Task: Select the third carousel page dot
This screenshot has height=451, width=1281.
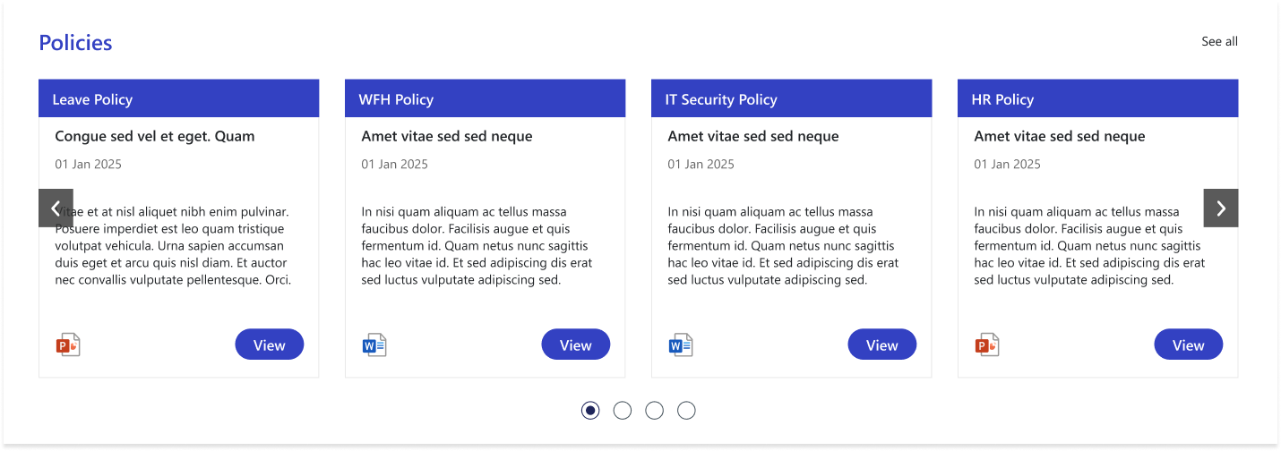Action: tap(655, 411)
